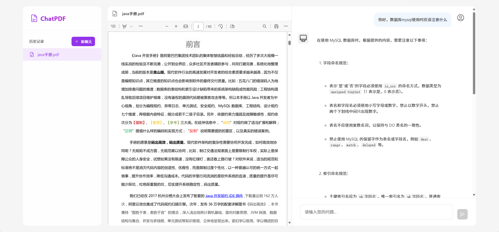The height and width of the screenshot is (232, 499).
Task: Click the file icon beside history java手册.pdf
Action: (32, 54)
